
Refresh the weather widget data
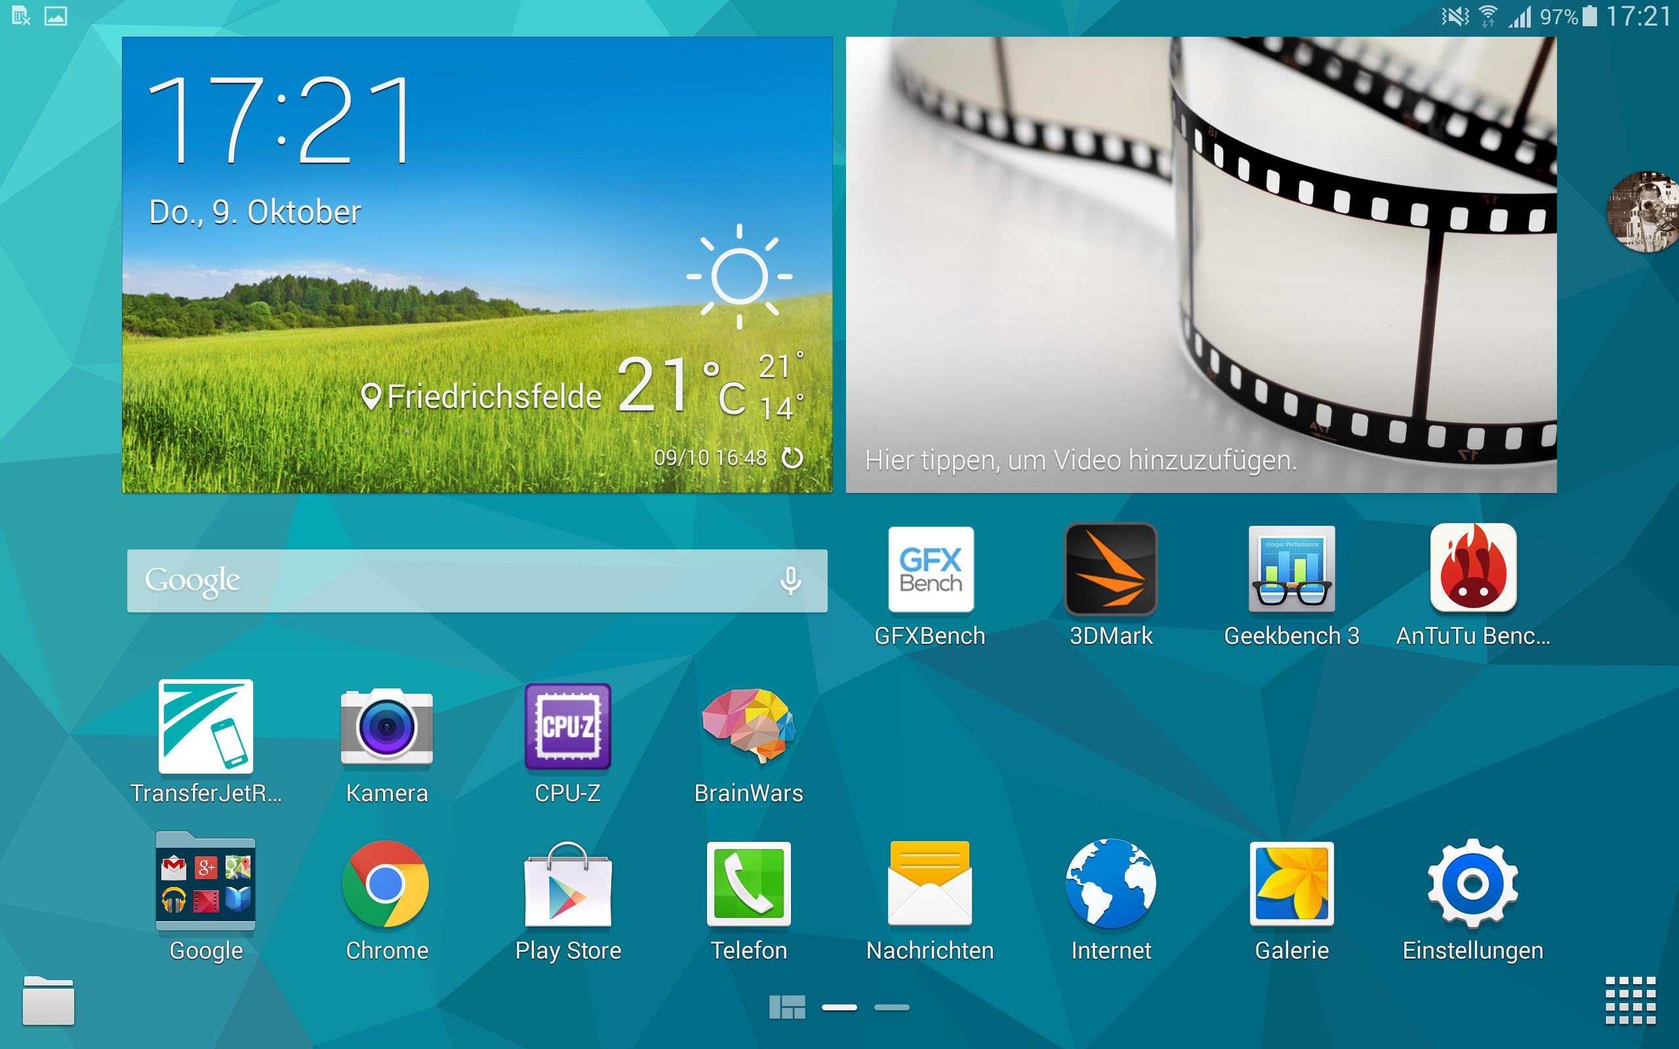[792, 458]
